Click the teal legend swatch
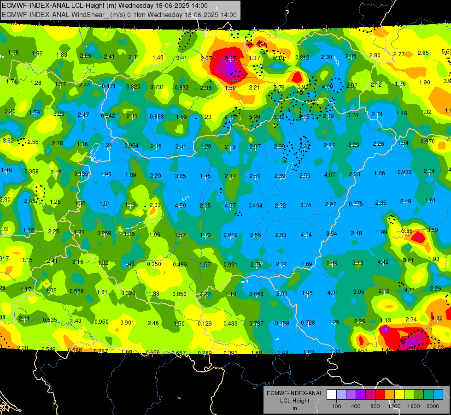The width and height of the screenshot is (451, 415). 428,394
